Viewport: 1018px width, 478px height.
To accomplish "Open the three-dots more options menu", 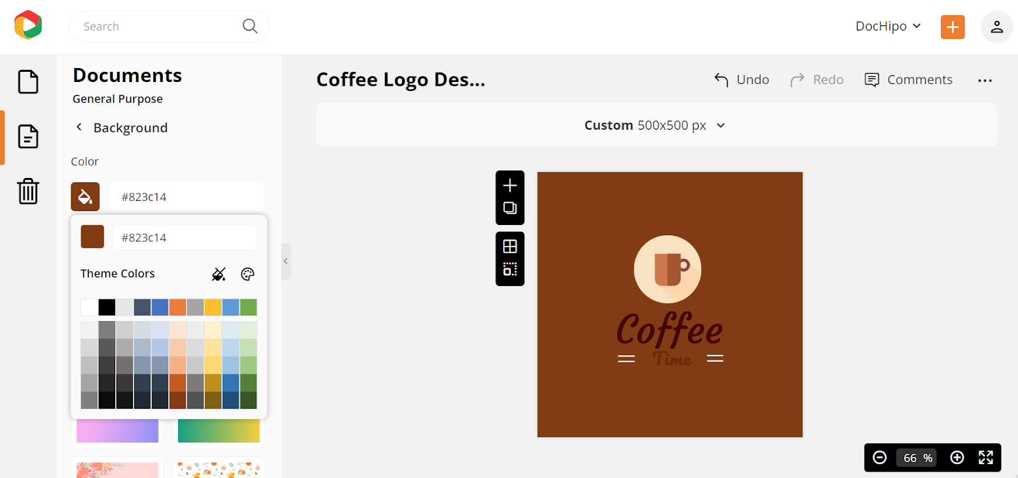I will click(985, 80).
